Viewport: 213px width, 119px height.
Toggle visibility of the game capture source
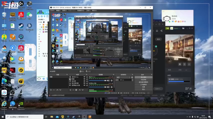84,81
